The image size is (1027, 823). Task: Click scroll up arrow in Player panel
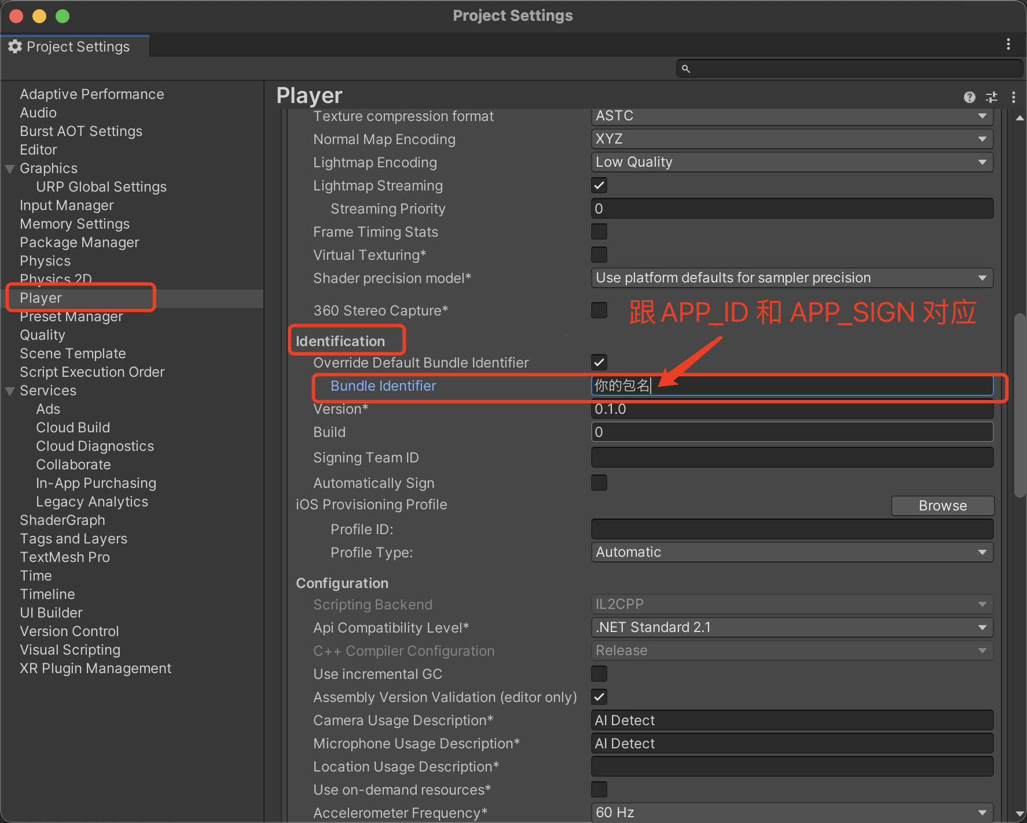pyautogui.click(x=1019, y=118)
